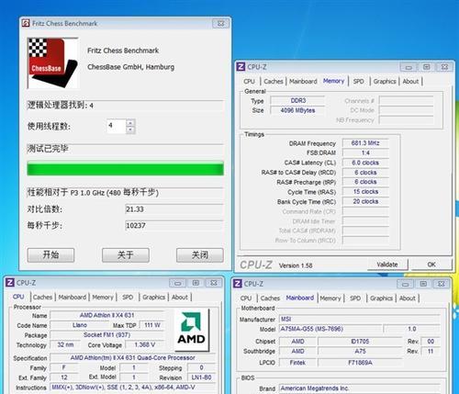The width and height of the screenshot is (459, 394).
Task: Open Caches tab in Memory window
Action: click(274, 82)
